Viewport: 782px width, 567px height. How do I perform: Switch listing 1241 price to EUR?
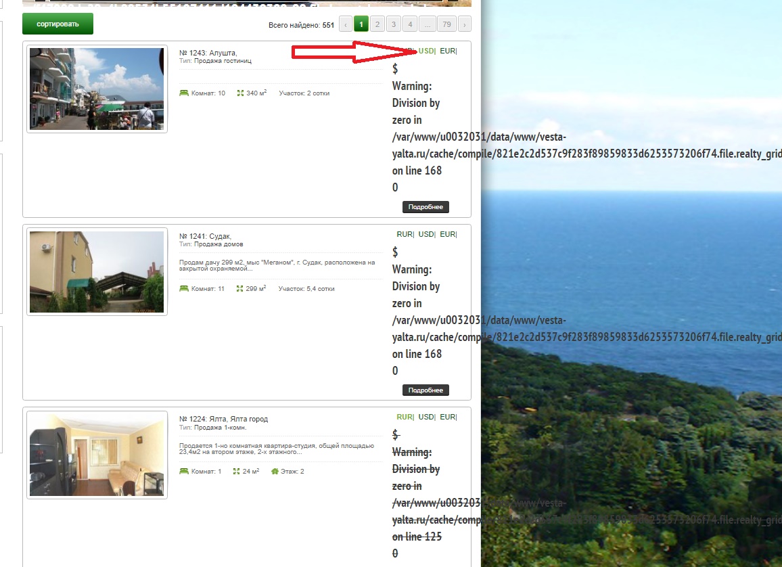click(447, 234)
